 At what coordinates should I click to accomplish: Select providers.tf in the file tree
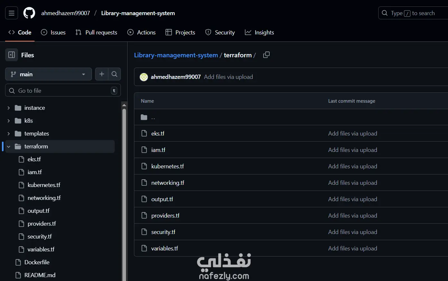(42, 224)
